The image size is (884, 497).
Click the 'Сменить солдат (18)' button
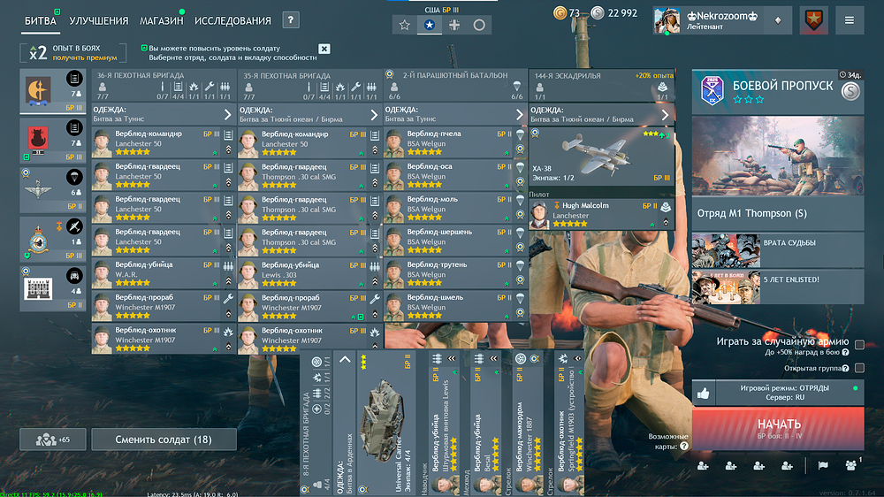point(164,440)
